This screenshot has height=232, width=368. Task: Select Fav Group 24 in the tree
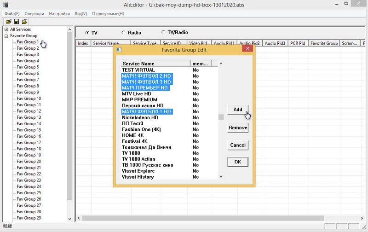pos(29,187)
